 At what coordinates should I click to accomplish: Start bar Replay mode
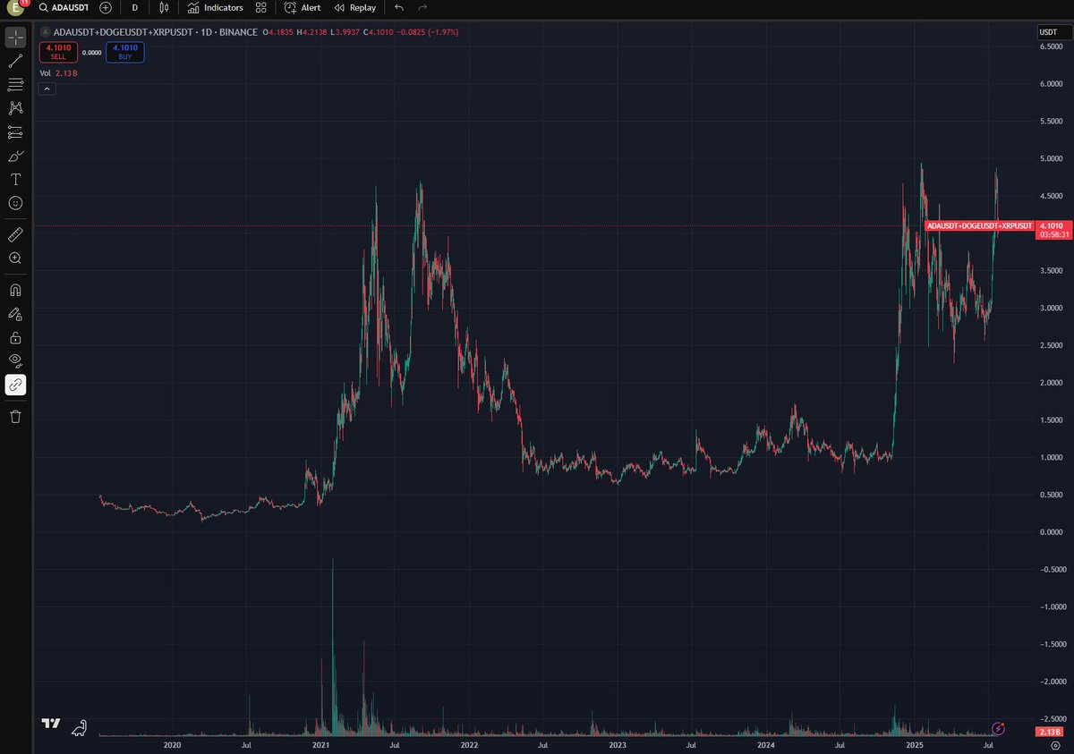click(354, 7)
